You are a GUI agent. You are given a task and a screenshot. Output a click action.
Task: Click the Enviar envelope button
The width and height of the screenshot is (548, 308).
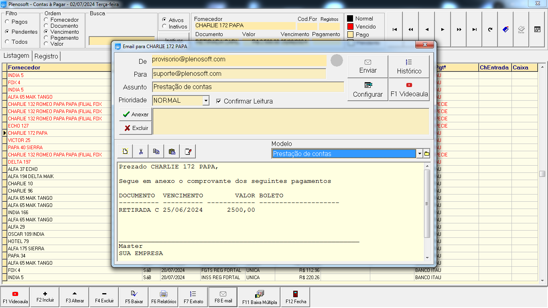pyautogui.click(x=368, y=67)
